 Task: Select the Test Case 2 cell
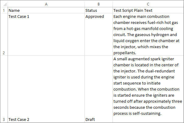click(46, 89)
